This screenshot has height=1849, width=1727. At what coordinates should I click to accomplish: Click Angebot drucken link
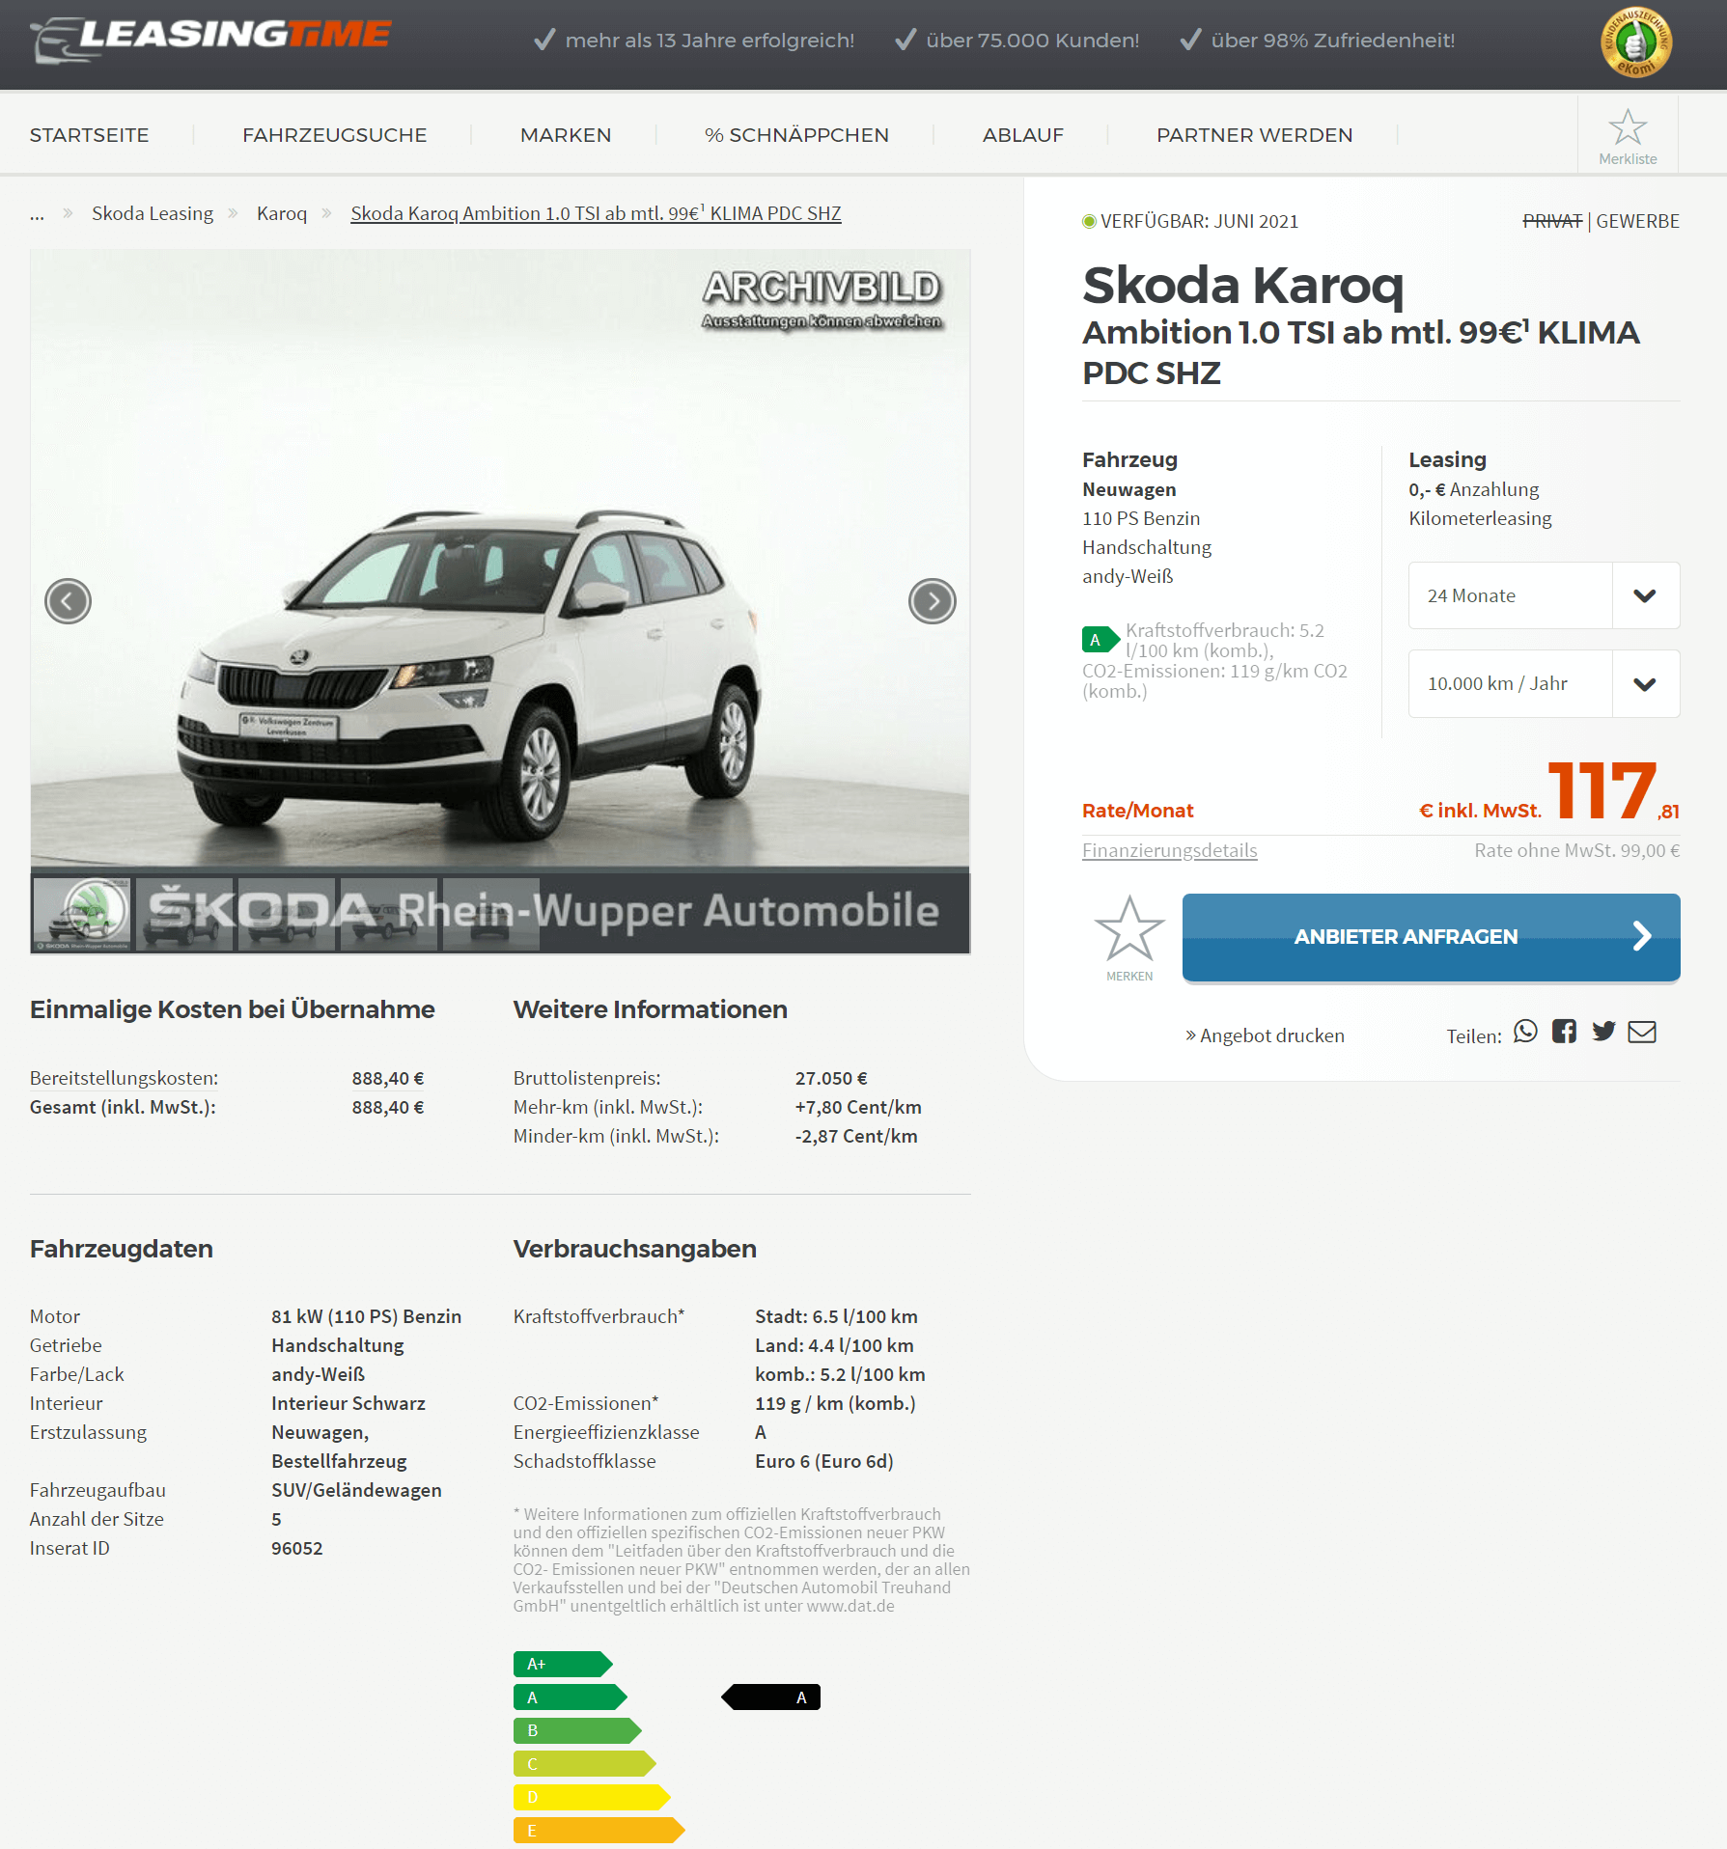click(x=1265, y=1035)
